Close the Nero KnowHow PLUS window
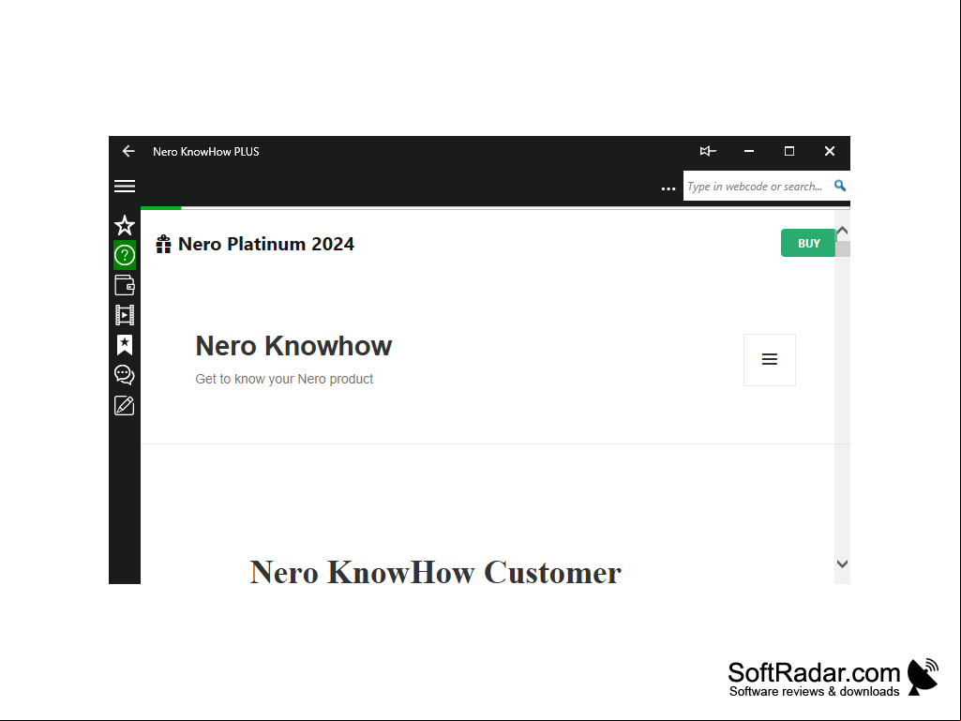Viewport: 961px width, 721px height. pyautogui.click(x=830, y=151)
